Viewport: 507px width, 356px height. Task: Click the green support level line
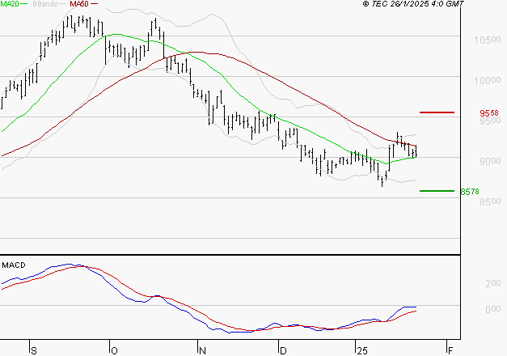[x=437, y=191]
